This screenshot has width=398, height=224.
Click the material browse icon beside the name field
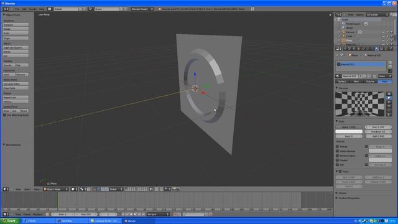(x=338, y=76)
